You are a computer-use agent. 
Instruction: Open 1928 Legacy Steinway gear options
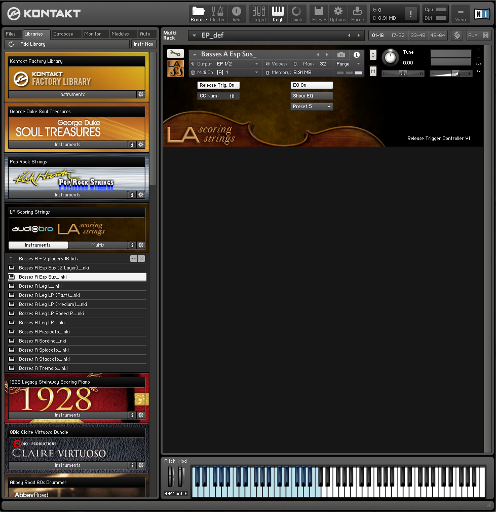coord(141,415)
